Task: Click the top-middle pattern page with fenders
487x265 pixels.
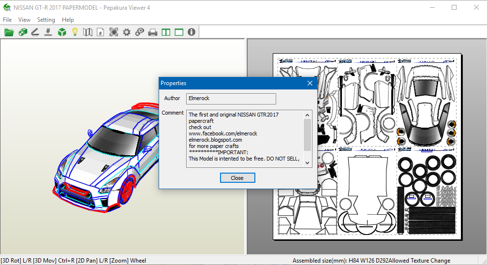Action: [367, 102]
